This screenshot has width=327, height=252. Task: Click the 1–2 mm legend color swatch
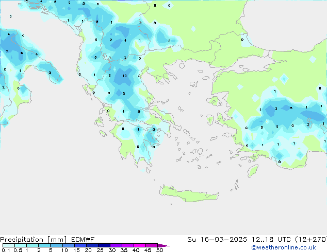(x=32, y=245)
